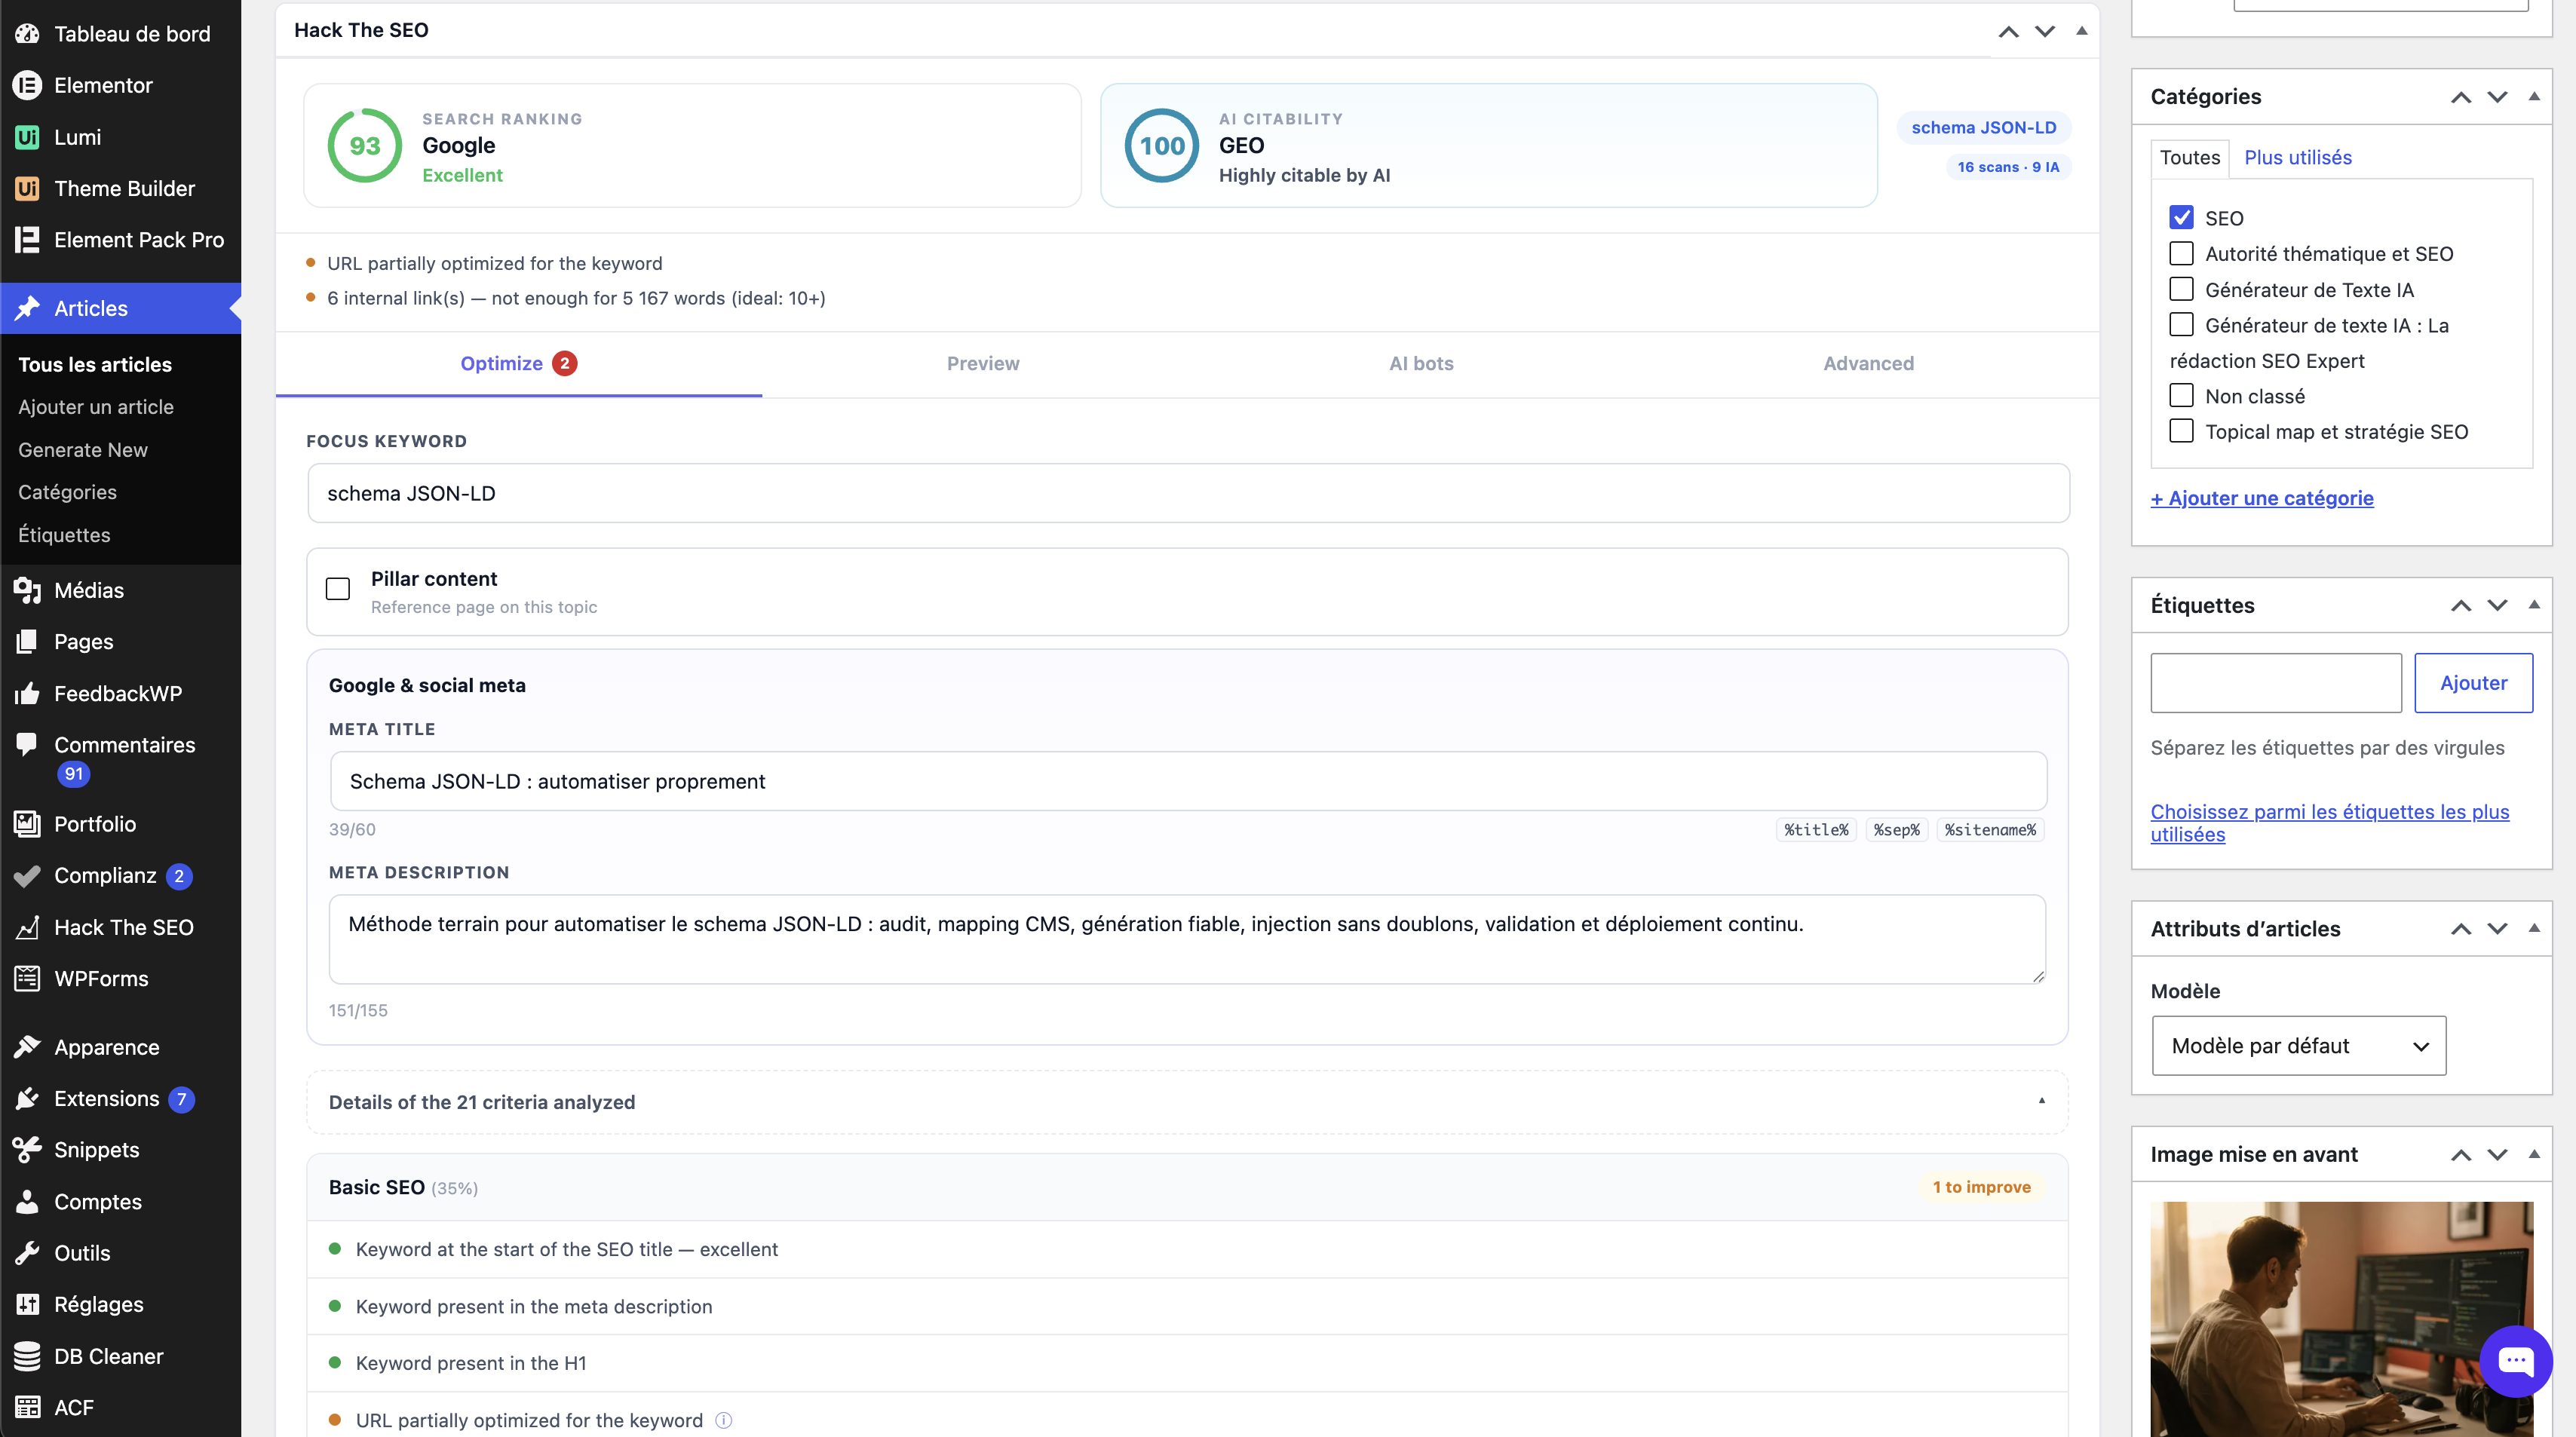
Task: Collapse the Hack The SEO panel
Action: tap(2081, 30)
